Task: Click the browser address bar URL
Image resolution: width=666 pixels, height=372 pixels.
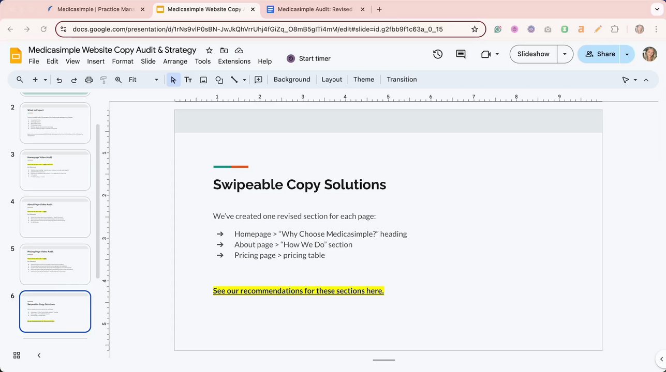Action: click(x=258, y=29)
